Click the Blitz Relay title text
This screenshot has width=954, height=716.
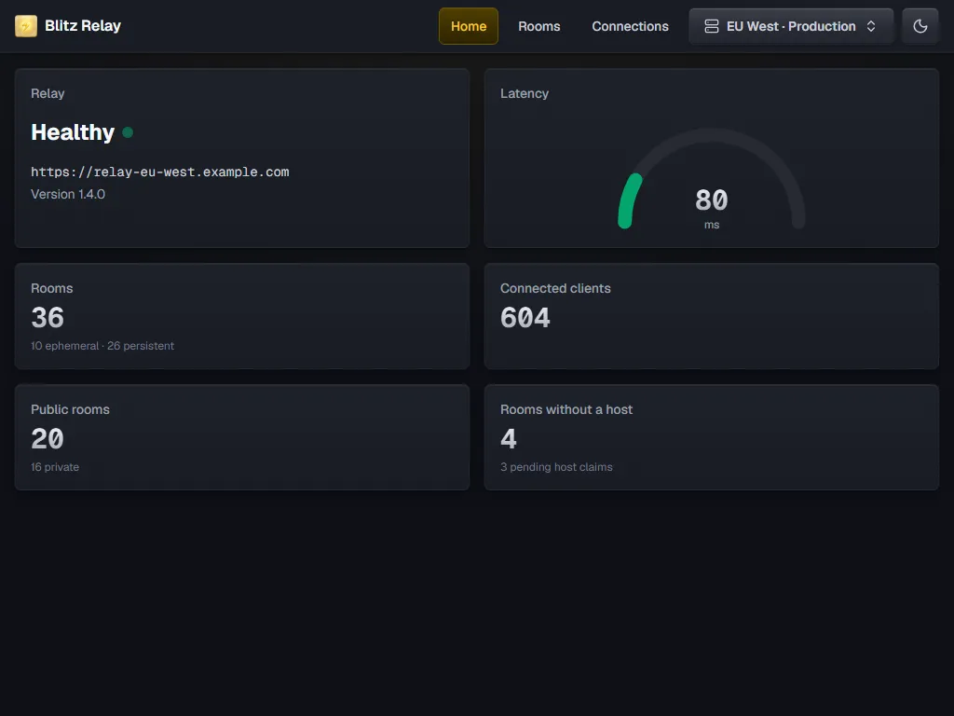tap(83, 25)
